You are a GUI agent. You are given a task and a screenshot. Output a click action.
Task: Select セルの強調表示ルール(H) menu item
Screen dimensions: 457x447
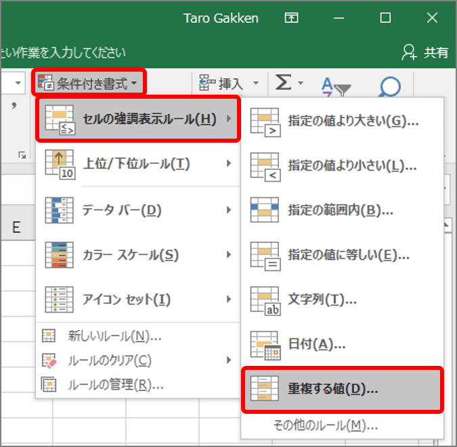138,119
